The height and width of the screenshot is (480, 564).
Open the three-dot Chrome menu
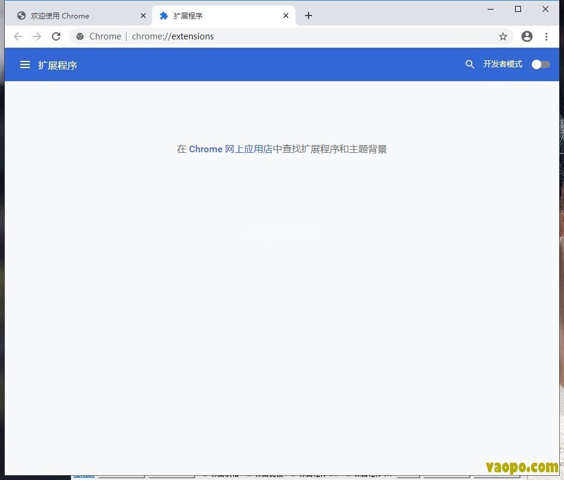click(547, 36)
